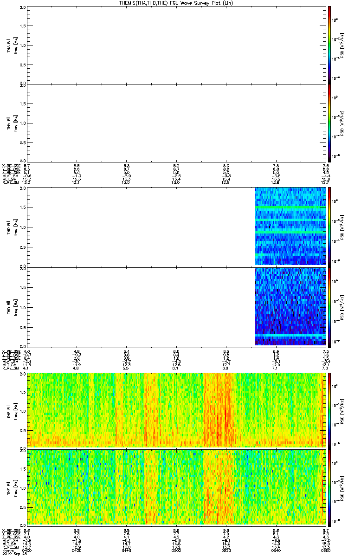Click the THD BII panel color bar
The height and width of the screenshot is (557, 348).
point(329,307)
